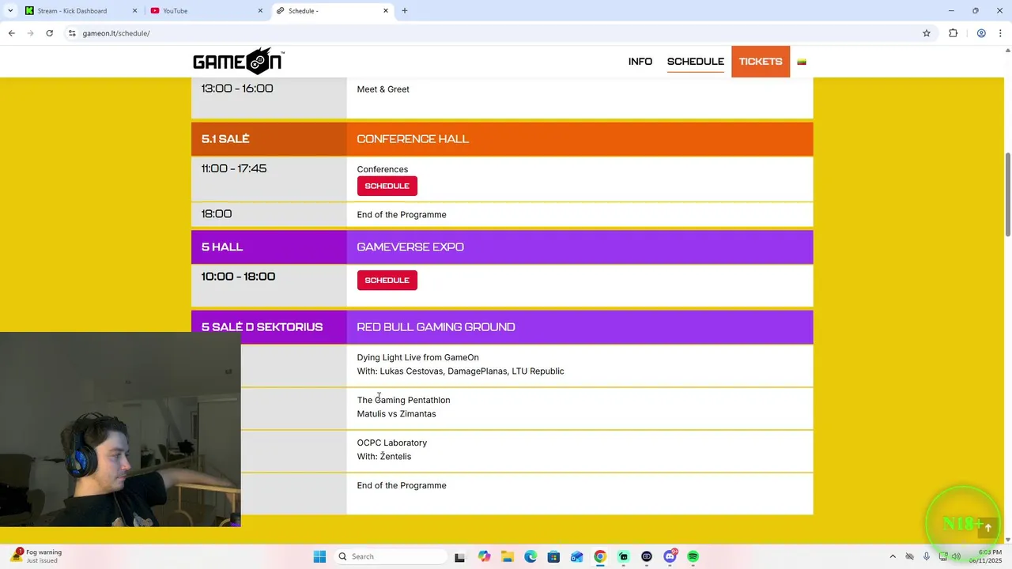Open Task View on the taskbar
Screen dimensions: 1012x569
459,556
